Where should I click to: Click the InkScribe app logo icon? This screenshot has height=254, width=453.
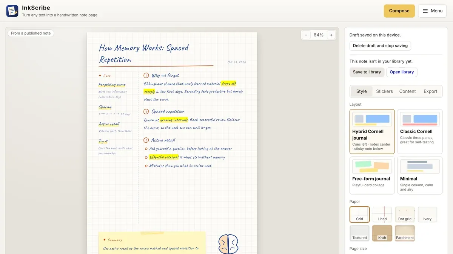pyautogui.click(x=12, y=11)
